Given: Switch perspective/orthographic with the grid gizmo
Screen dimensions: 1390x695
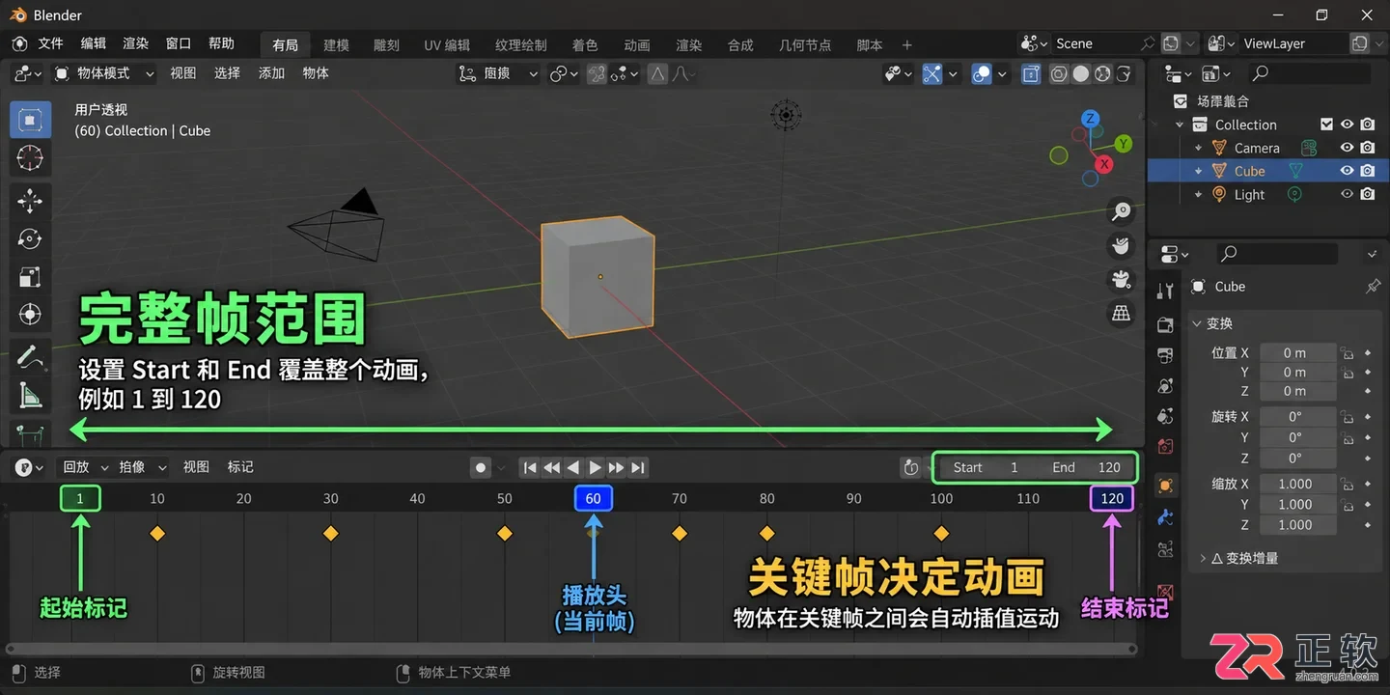Looking at the screenshot, I should pyautogui.click(x=1121, y=313).
